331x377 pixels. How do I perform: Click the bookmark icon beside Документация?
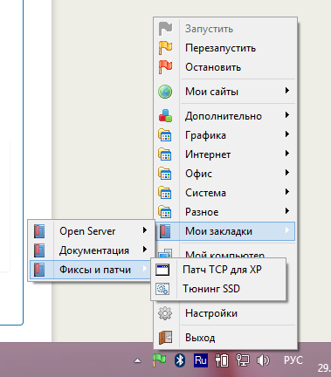(x=39, y=250)
